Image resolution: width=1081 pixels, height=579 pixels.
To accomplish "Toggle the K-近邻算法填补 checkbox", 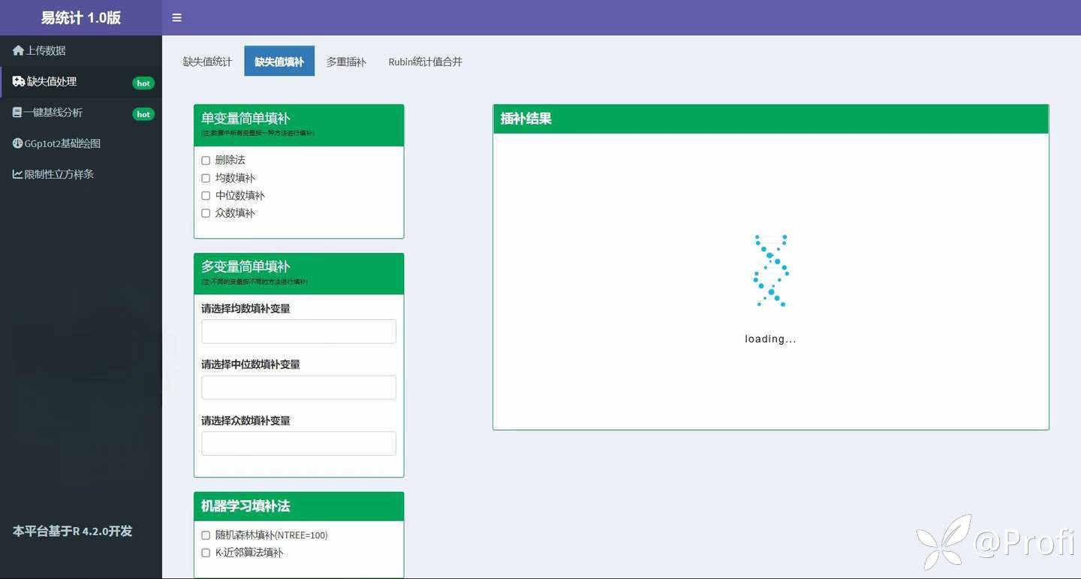I will (206, 553).
